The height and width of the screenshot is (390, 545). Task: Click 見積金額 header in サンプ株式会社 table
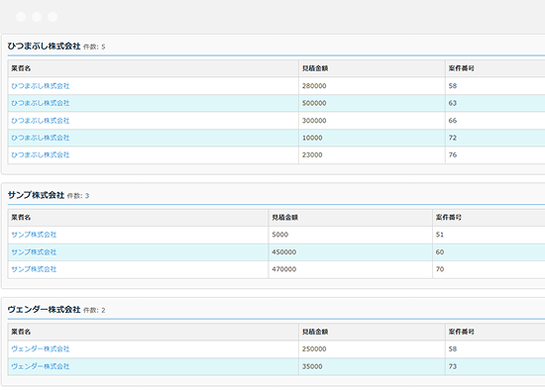click(284, 218)
